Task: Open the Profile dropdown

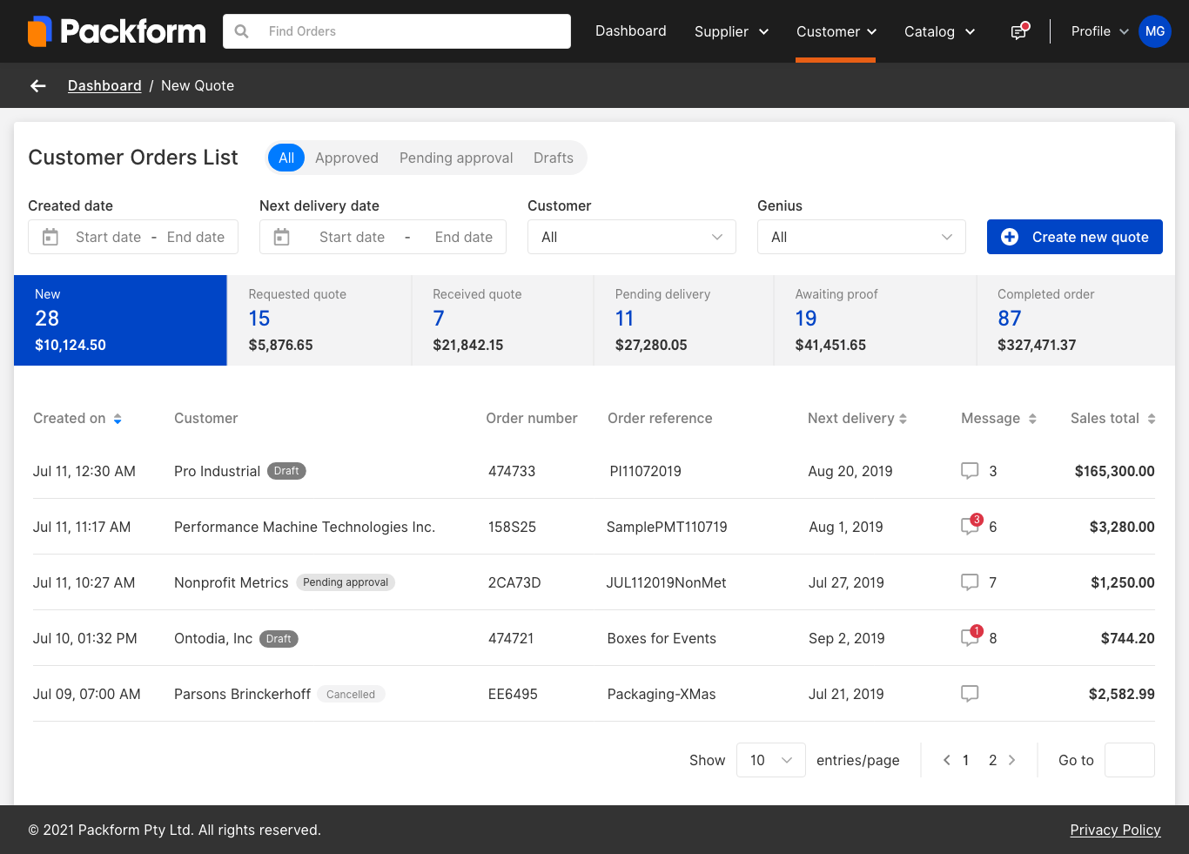Action: click(1099, 31)
